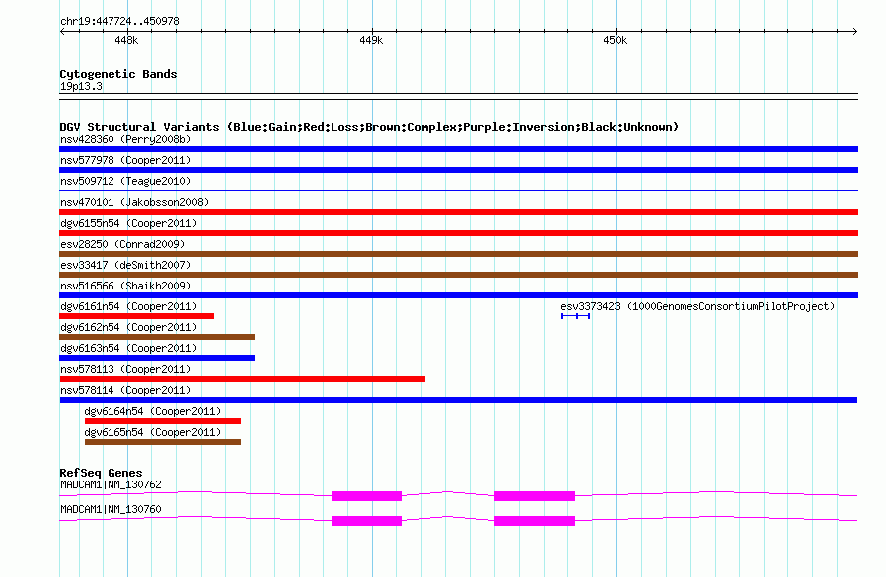The height and width of the screenshot is (577, 886).
Task: Click the nsv577978 (Cooper2011) blue bar
Action: click(458, 170)
